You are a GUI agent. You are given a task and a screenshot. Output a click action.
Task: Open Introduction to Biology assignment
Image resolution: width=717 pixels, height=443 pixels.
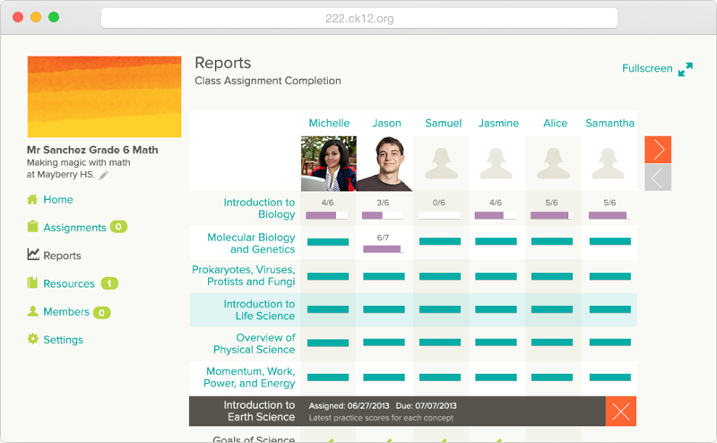point(259,208)
